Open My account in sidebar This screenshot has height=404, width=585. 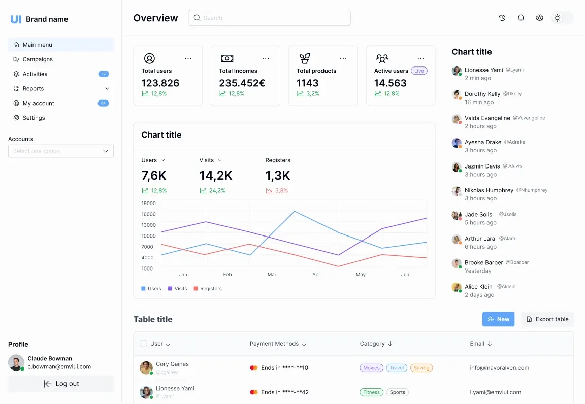tap(61, 103)
